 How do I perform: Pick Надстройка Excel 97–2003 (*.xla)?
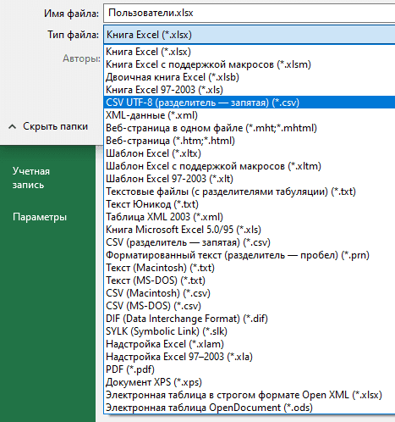click(250, 357)
